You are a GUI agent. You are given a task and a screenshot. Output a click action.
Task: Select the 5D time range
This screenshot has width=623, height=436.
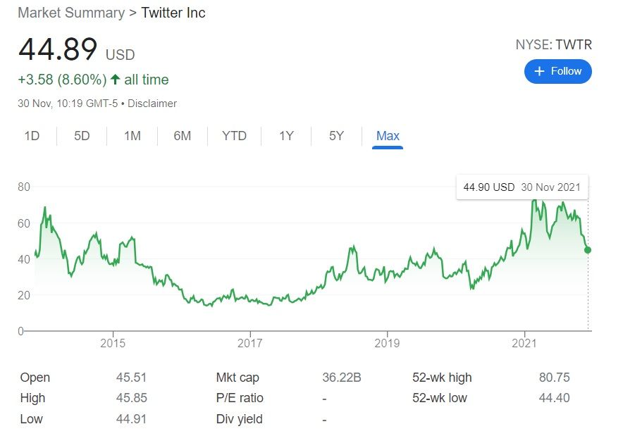point(80,136)
